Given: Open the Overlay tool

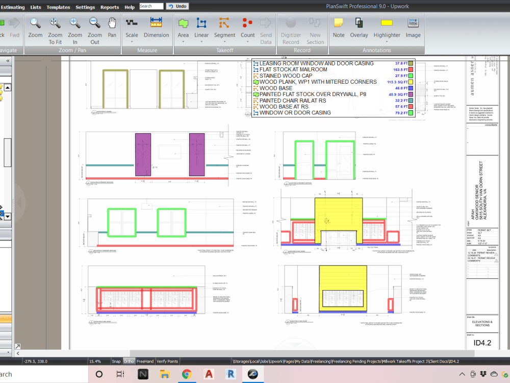Looking at the screenshot, I should coord(359,28).
